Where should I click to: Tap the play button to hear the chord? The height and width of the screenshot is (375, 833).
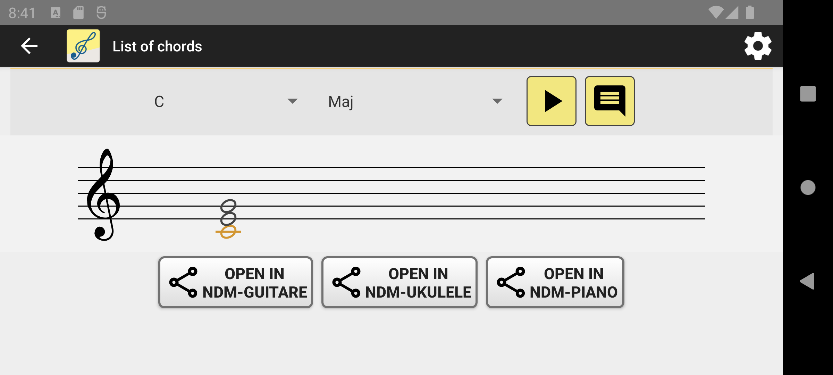551,101
